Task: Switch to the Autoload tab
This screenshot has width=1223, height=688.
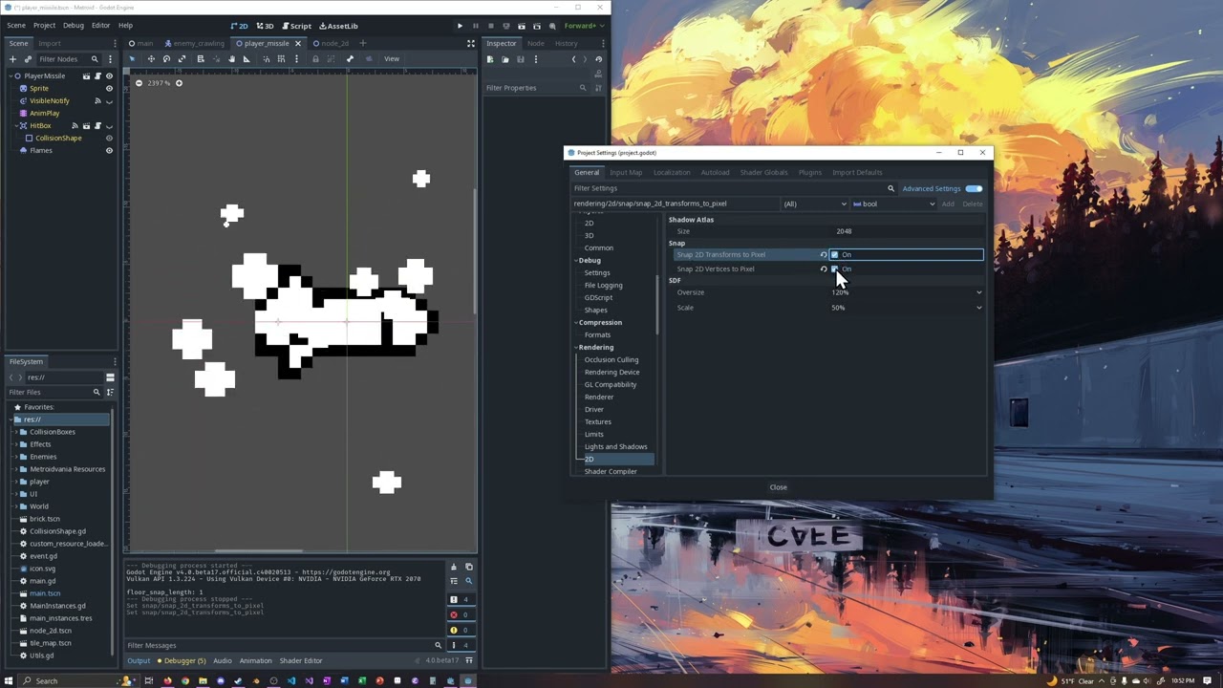Action: click(x=715, y=173)
